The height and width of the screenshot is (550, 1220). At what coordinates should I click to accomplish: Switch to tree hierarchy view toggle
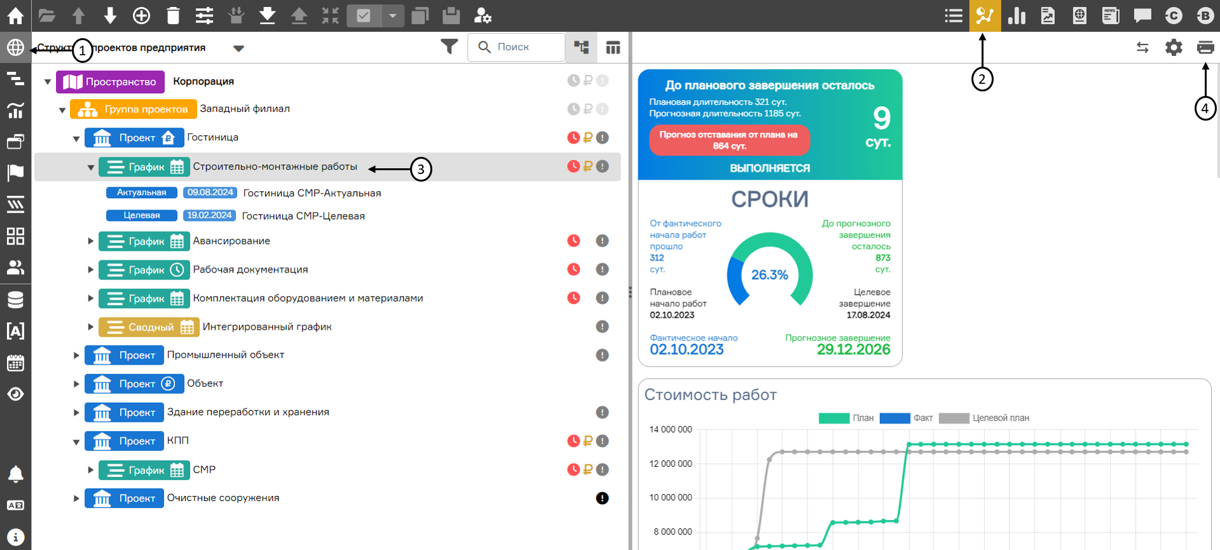[x=581, y=47]
